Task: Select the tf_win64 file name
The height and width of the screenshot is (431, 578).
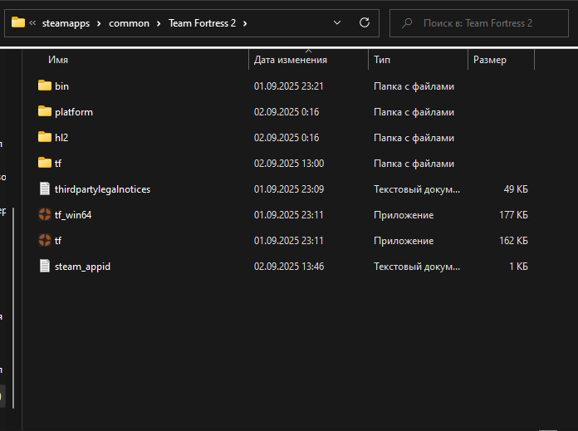Action: [x=73, y=215]
